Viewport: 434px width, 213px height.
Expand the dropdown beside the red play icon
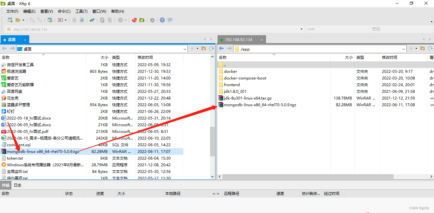[66, 20]
